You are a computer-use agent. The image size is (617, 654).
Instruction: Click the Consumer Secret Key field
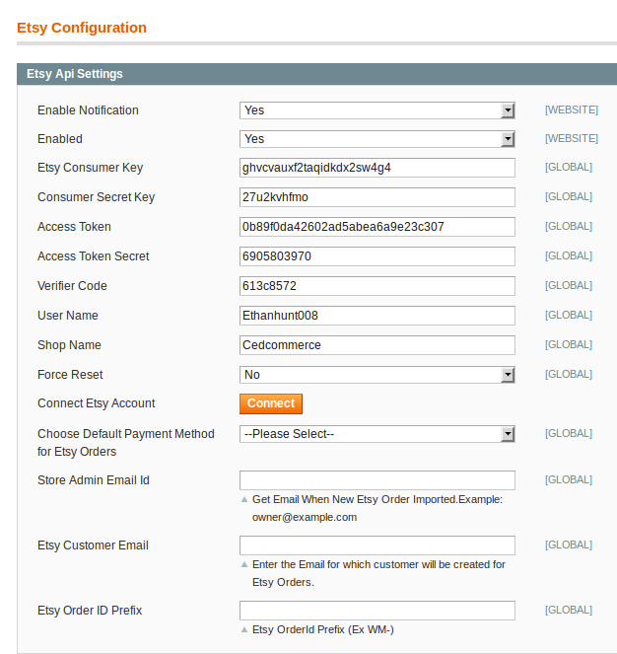377,197
